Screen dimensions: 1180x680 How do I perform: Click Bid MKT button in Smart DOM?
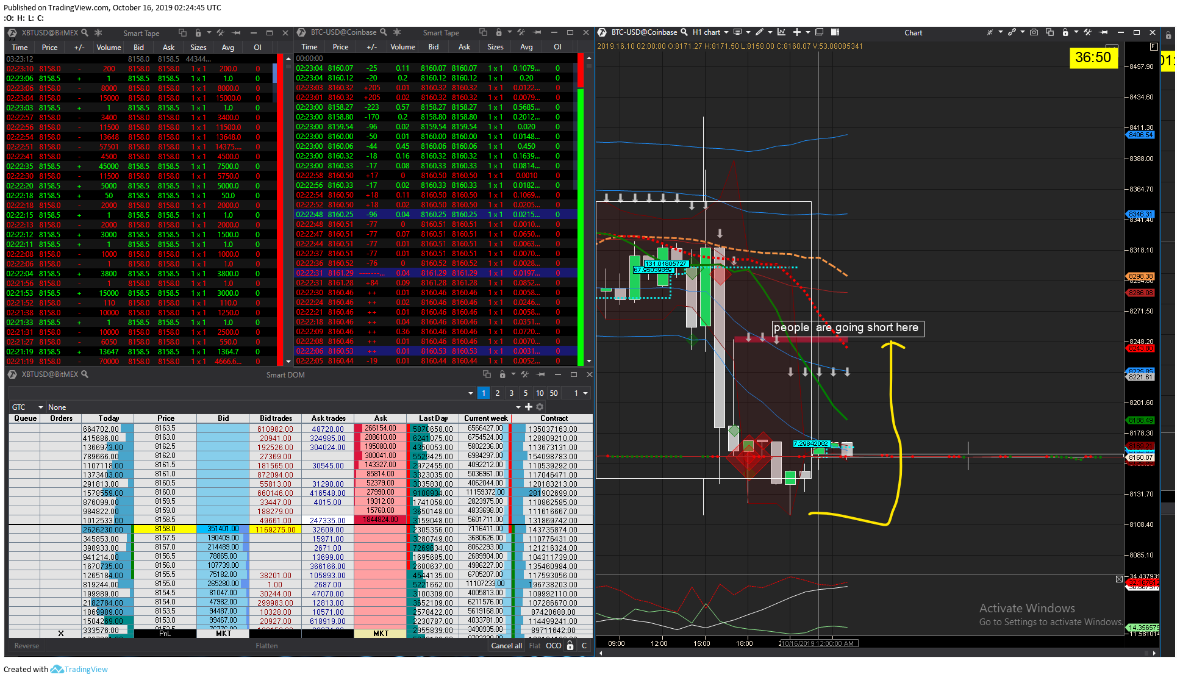[x=223, y=634]
